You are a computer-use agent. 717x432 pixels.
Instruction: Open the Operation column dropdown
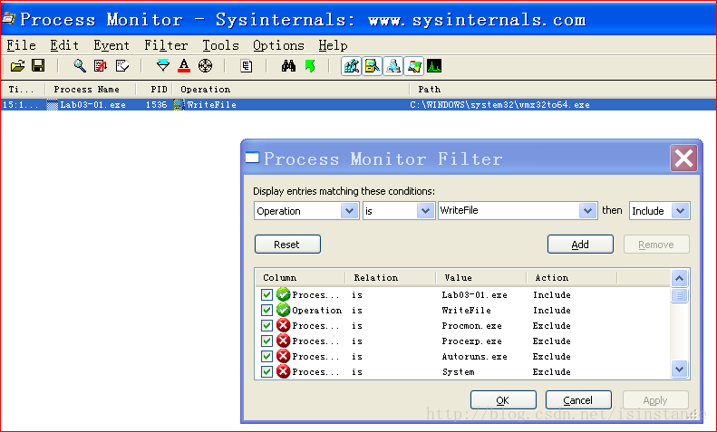click(x=349, y=211)
